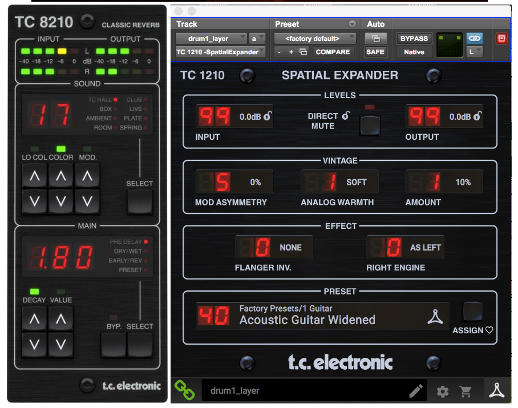
Task: Select the DRY/WET main parameter
Action: pos(131,251)
